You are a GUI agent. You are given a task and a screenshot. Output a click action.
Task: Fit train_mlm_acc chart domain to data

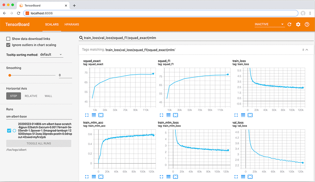pos(101,177)
